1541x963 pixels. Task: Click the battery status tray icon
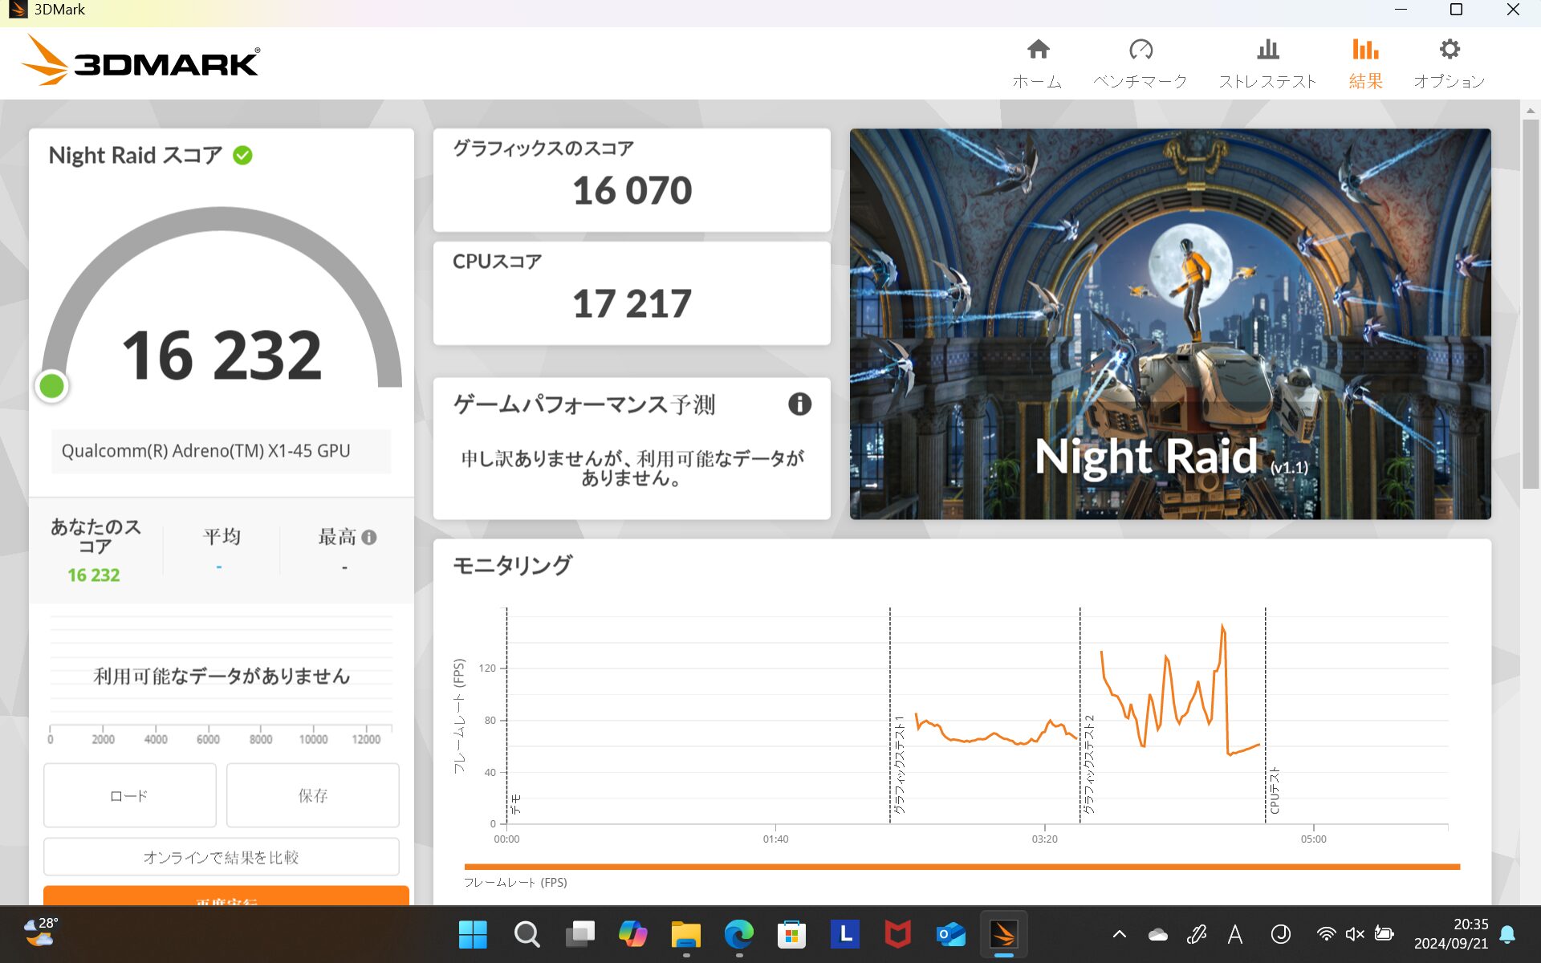point(1384,934)
